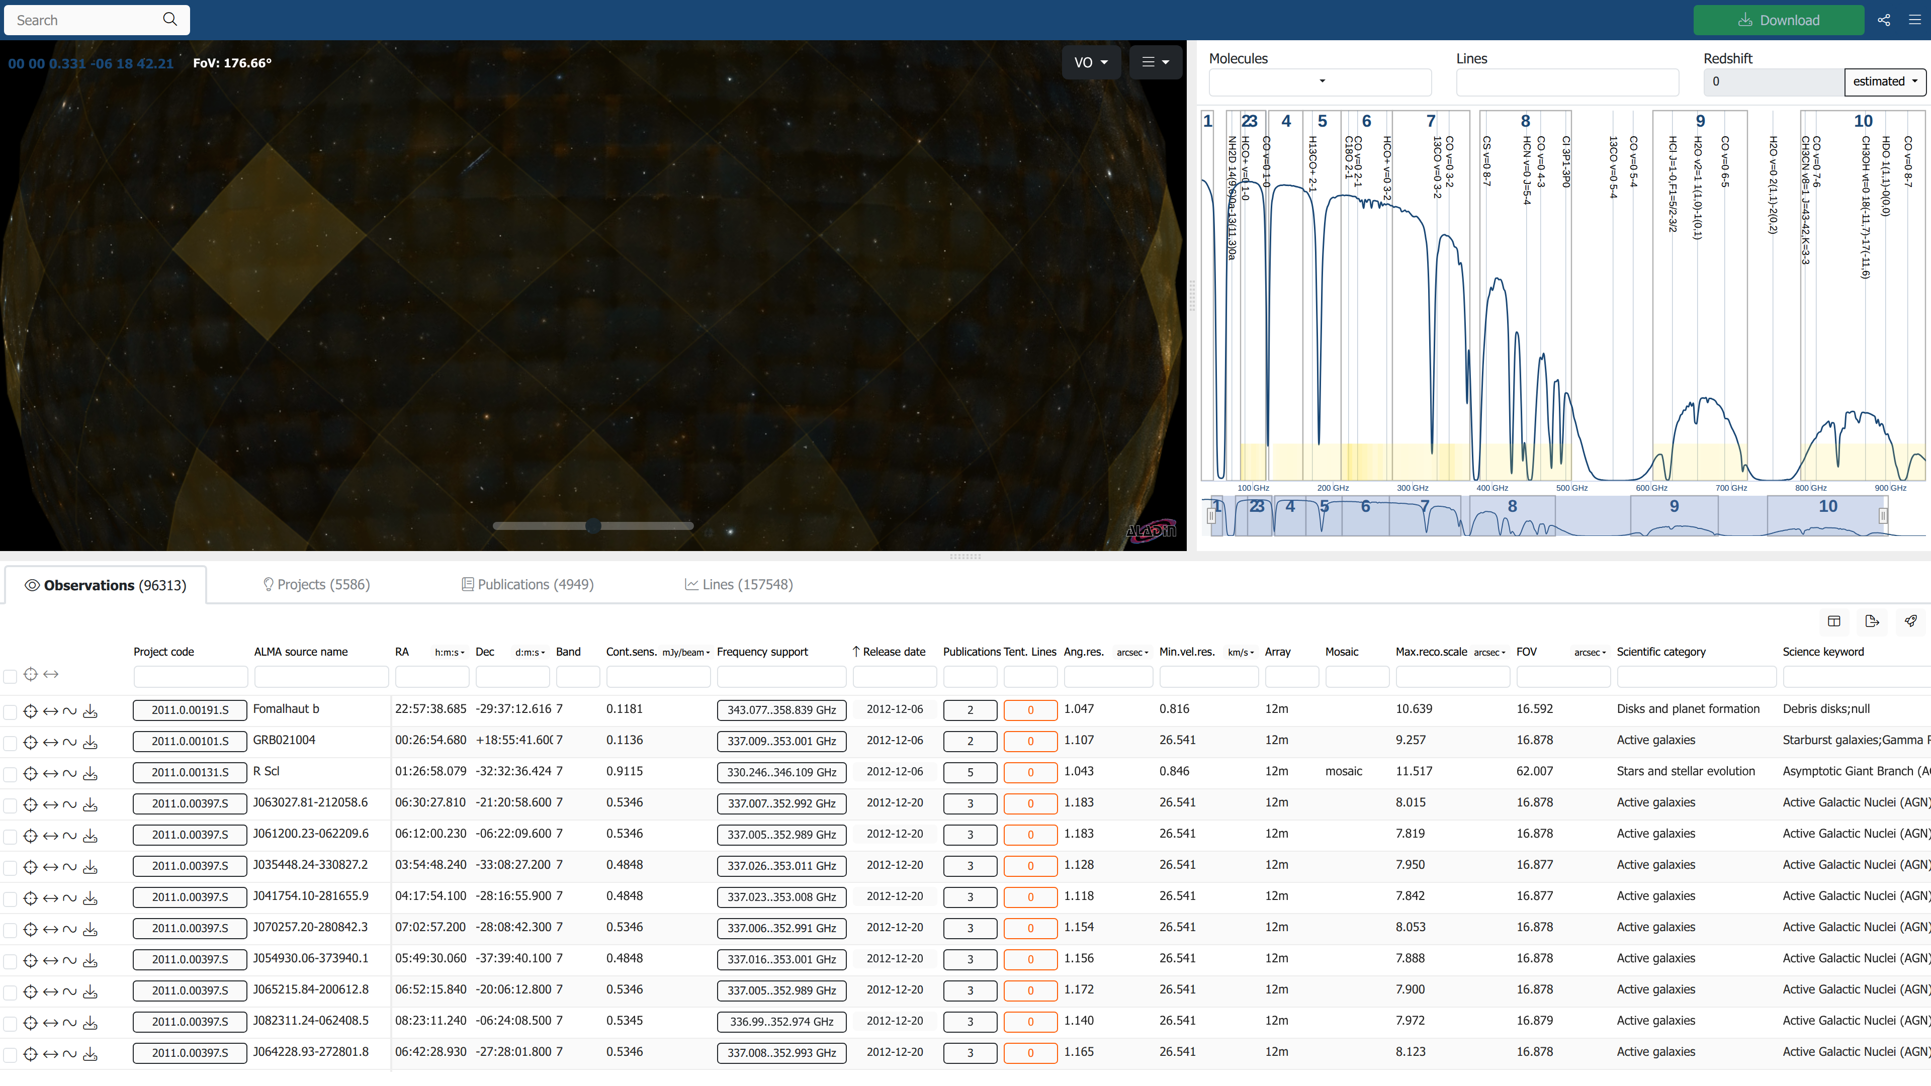The image size is (1931, 1086).
Task: Switch to Observations tab
Action: coord(106,585)
